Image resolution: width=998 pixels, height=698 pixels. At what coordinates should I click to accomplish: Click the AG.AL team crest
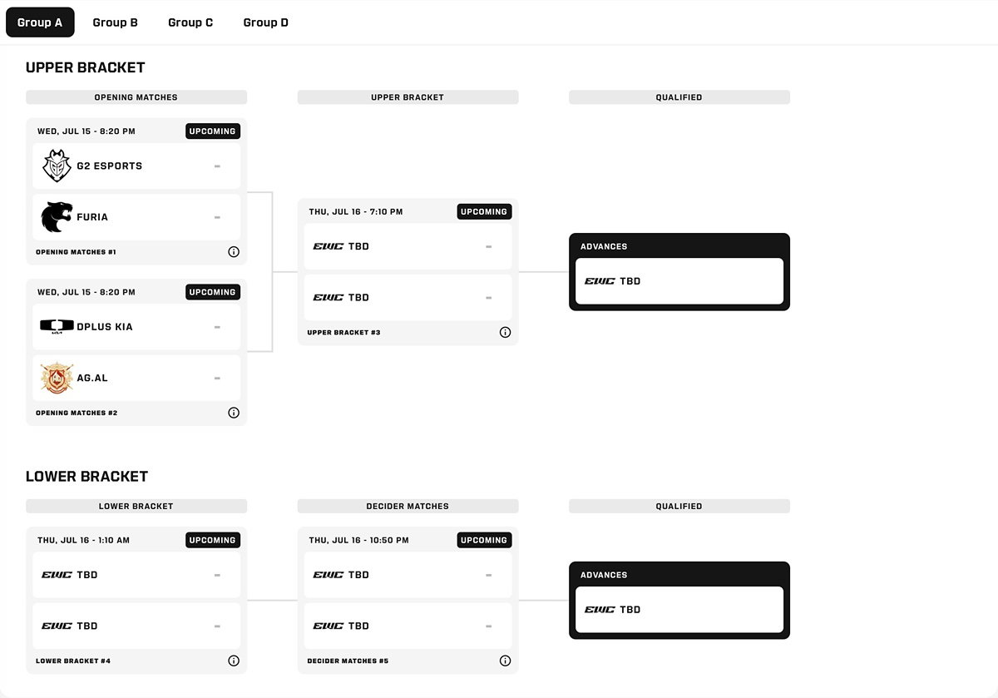pos(57,378)
